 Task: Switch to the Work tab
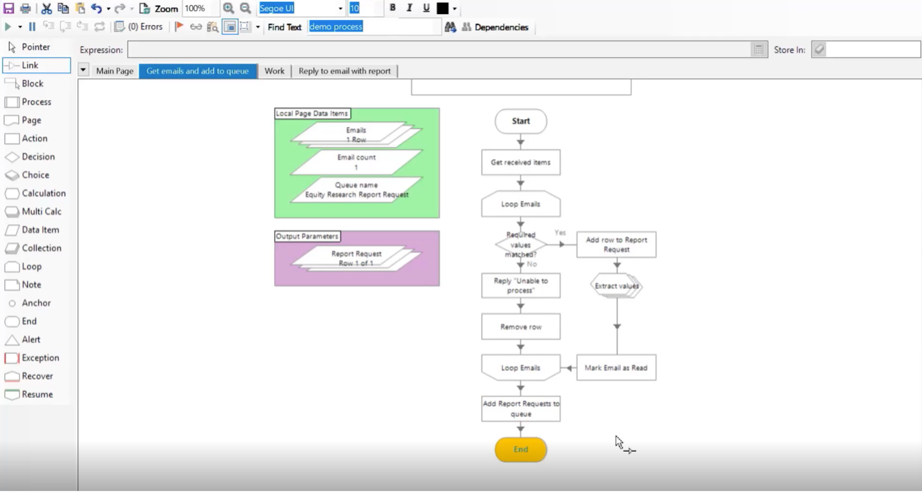(274, 71)
